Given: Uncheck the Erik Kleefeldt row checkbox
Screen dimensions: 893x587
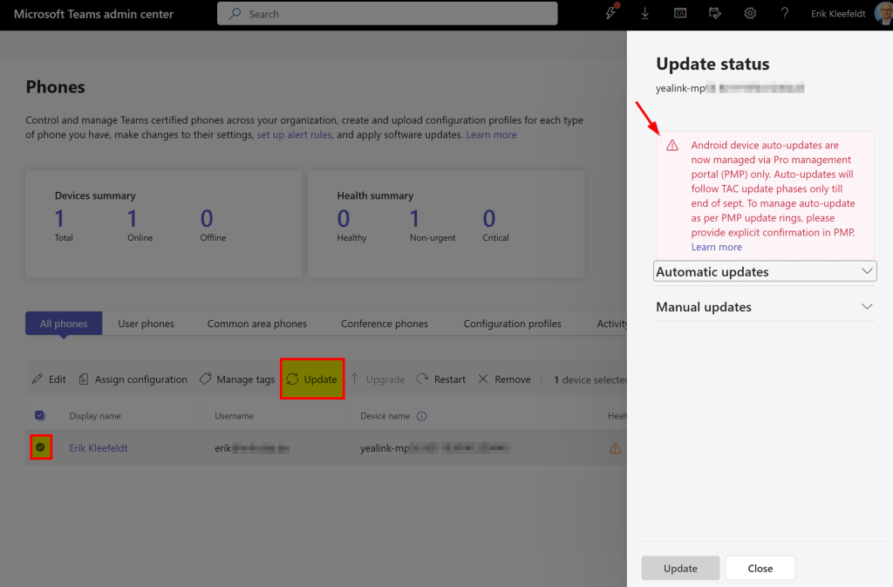Looking at the screenshot, I should coord(40,447).
